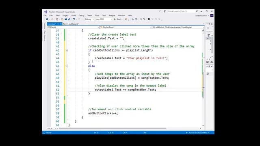The height and width of the screenshot is (146, 260).
Task: Click the Quick Launch search magnifier icon
Action: pyautogui.click(x=197, y=11)
